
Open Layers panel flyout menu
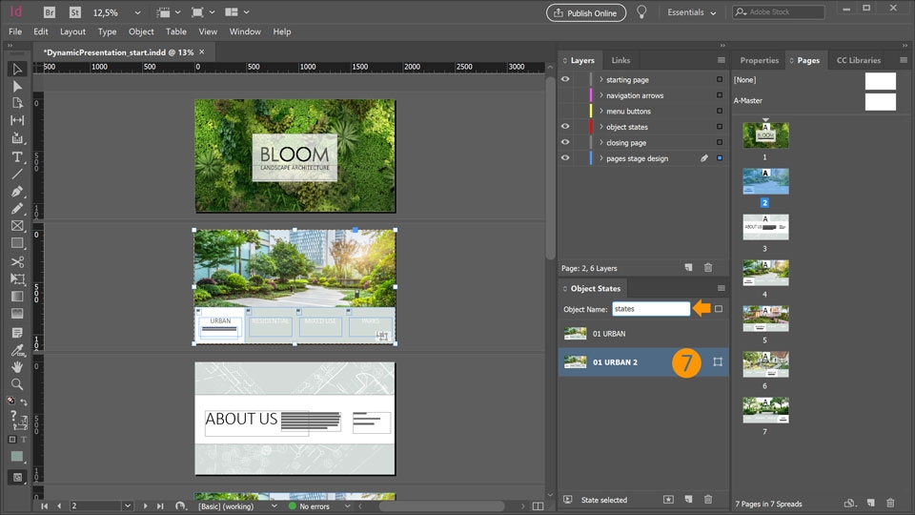(722, 60)
